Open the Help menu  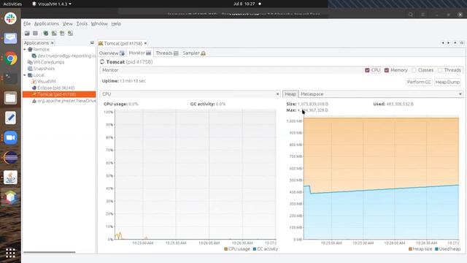tap(116, 23)
